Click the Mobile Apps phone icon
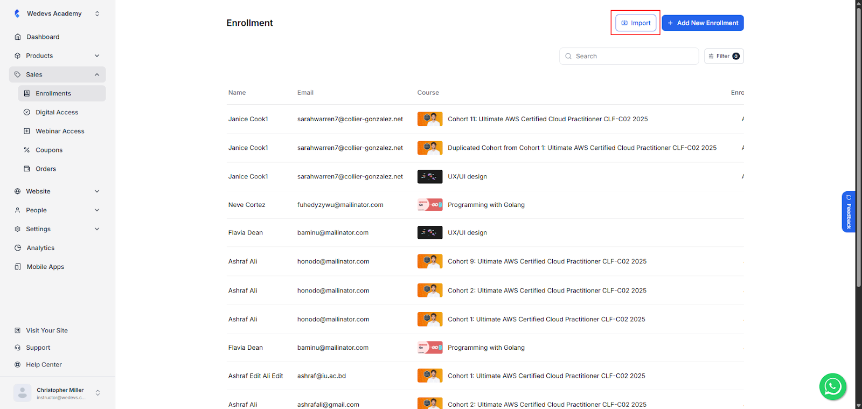 tap(18, 267)
